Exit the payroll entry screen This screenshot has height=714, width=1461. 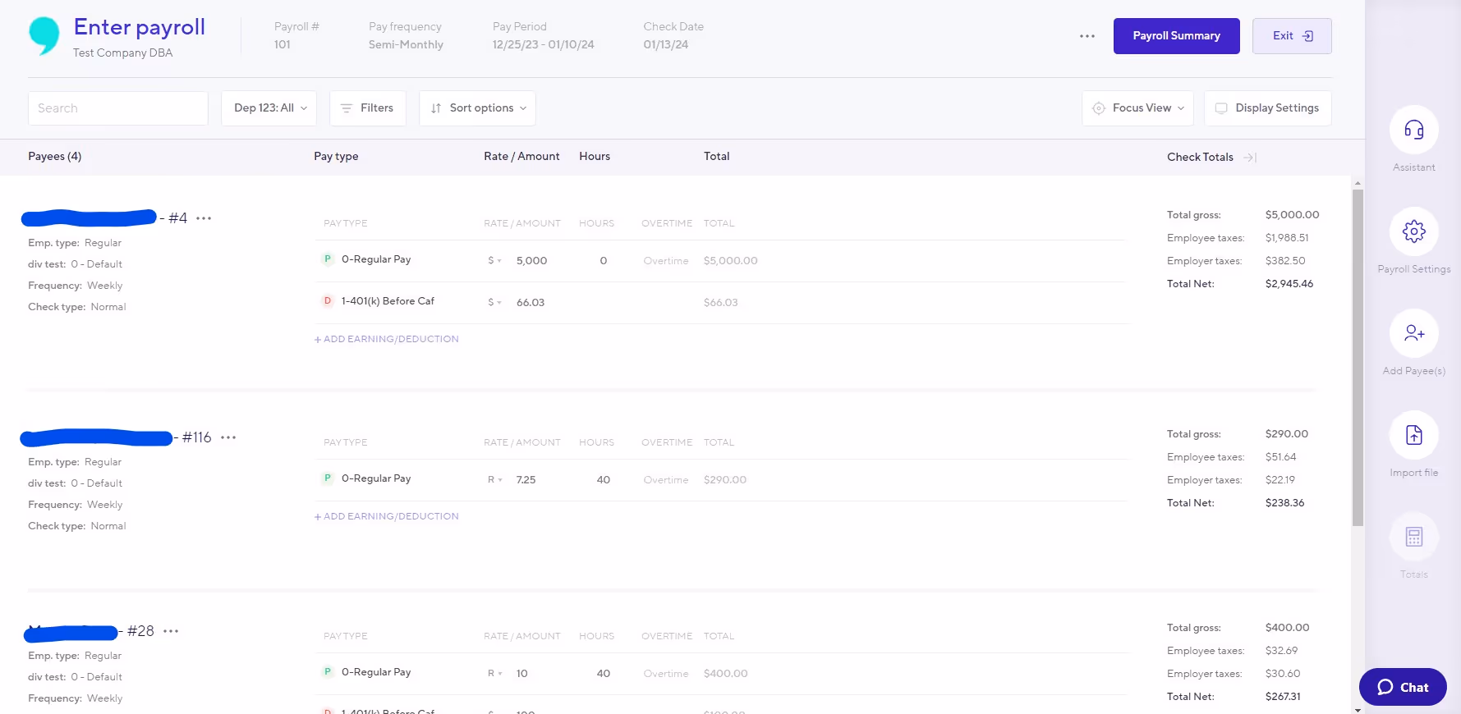[1292, 36]
